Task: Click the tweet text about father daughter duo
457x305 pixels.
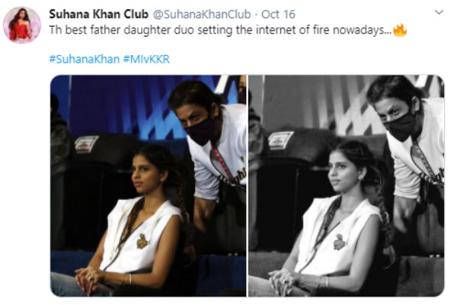Action: click(221, 30)
